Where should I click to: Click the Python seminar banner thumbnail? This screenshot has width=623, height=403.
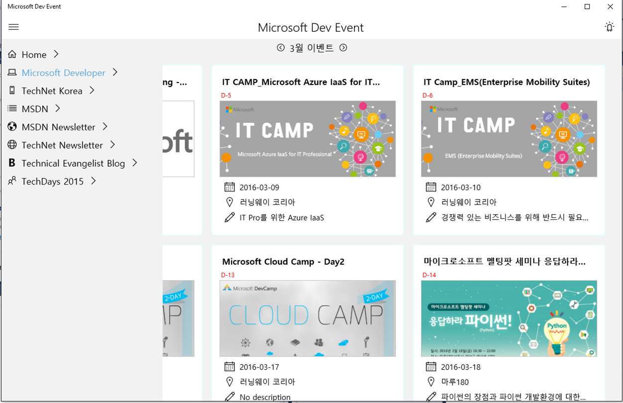[508, 318]
